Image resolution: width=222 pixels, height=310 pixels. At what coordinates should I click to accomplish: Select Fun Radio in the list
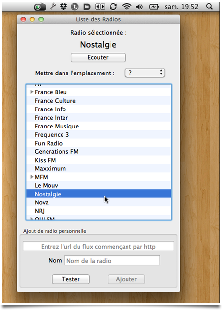(x=98, y=143)
